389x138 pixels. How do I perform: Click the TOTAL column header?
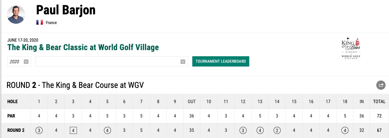pos(379,102)
